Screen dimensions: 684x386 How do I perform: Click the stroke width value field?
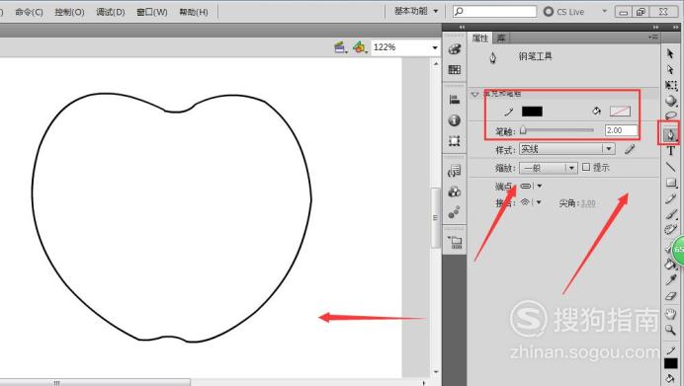(x=621, y=130)
